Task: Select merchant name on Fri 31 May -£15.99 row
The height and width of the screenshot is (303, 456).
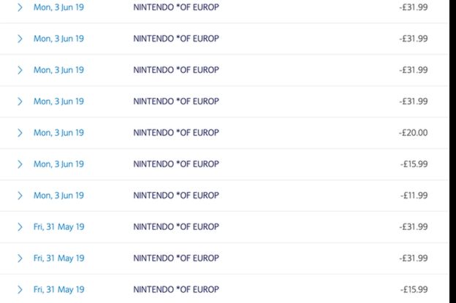Action: coord(176,290)
